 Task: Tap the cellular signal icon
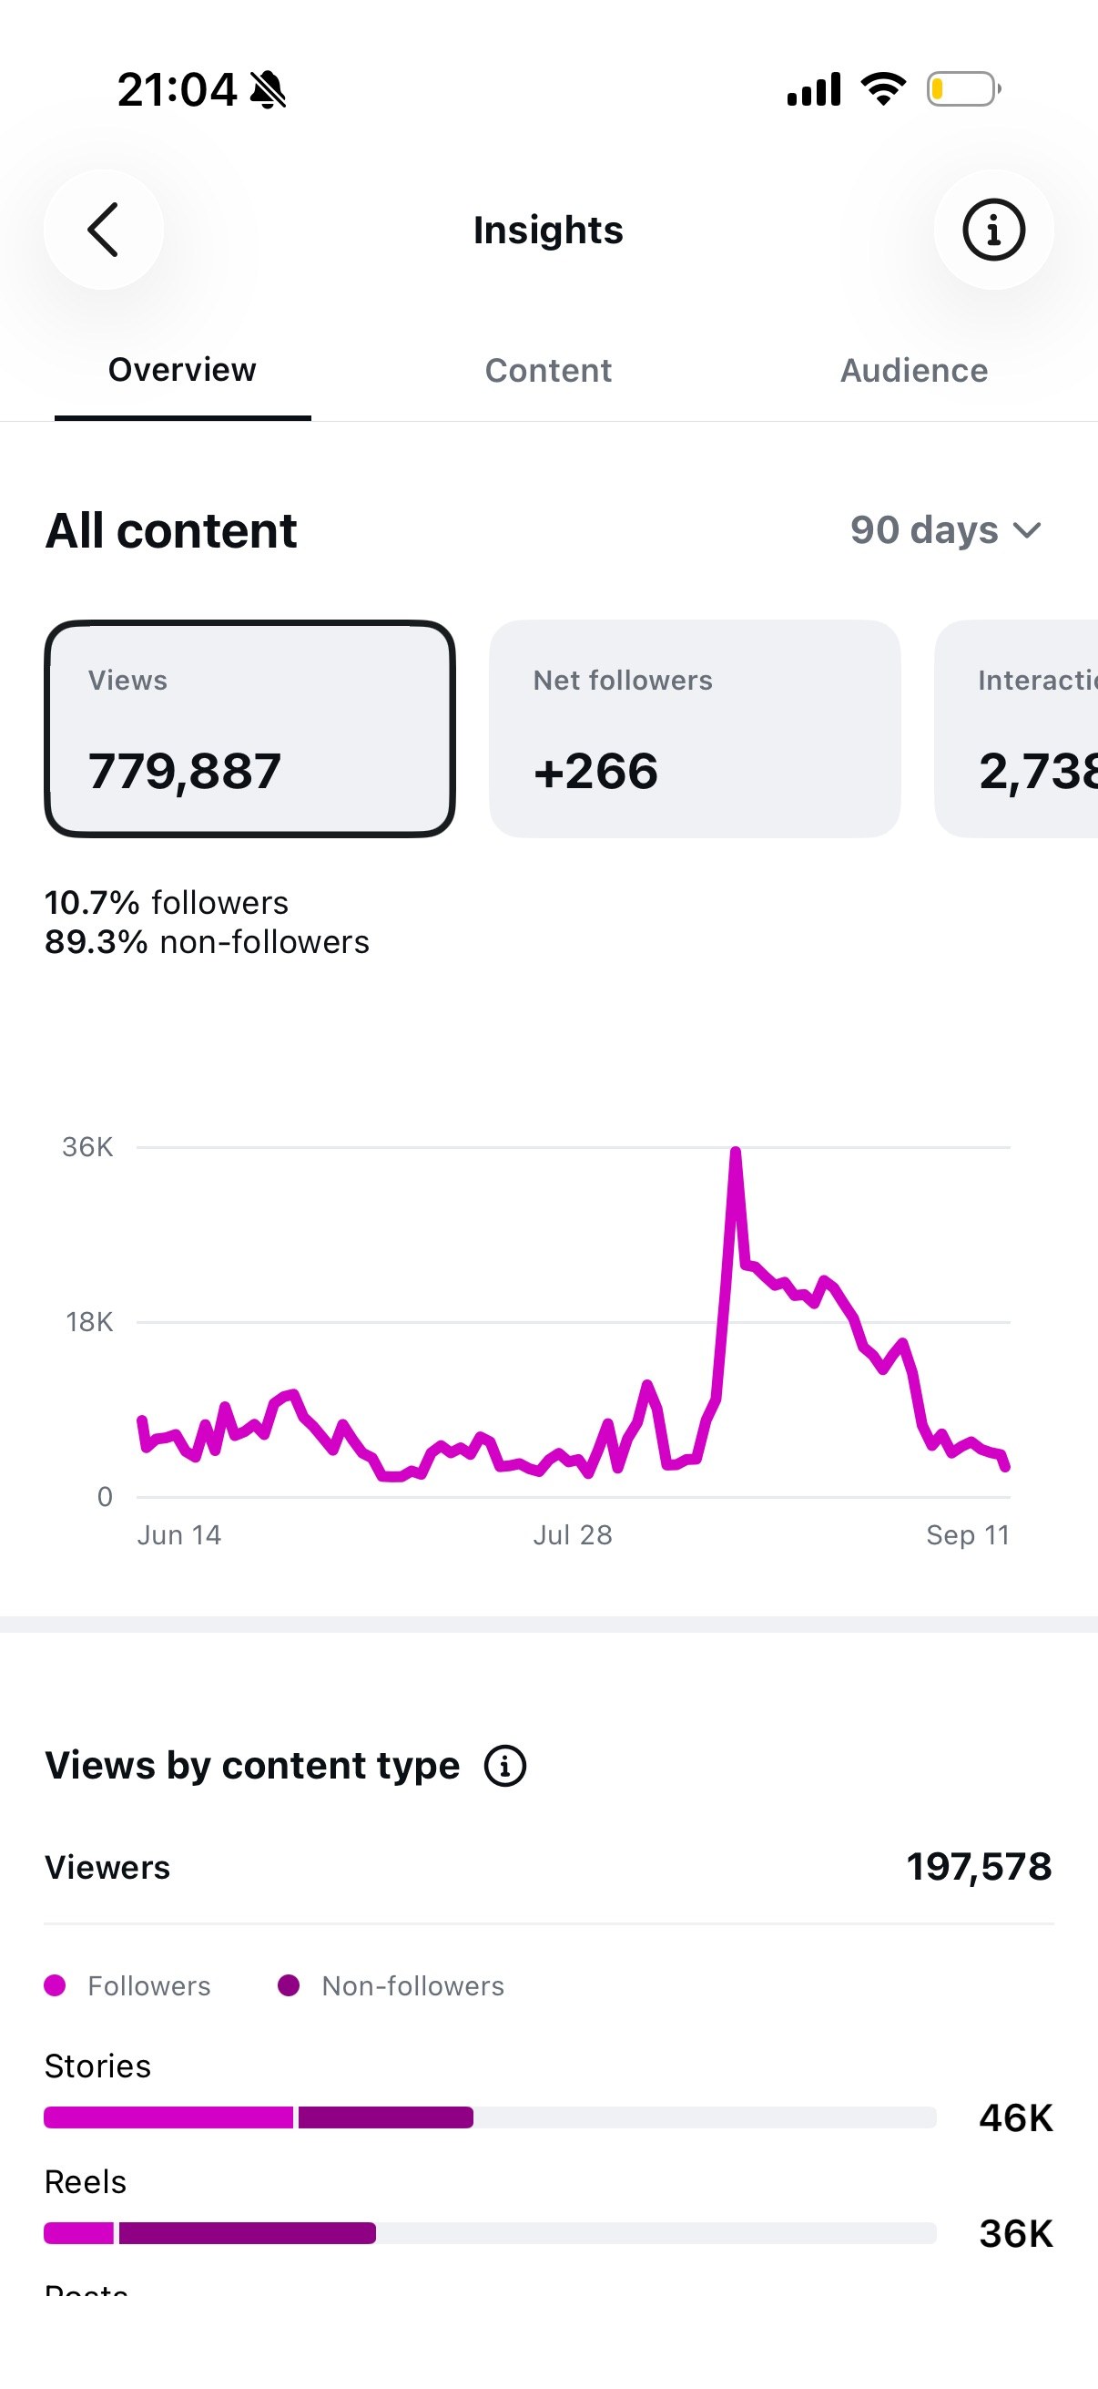click(x=814, y=89)
